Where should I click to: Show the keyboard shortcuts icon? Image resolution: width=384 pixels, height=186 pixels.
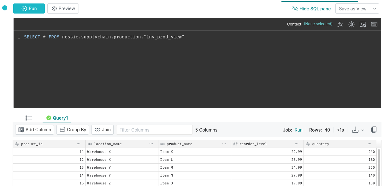tap(374, 24)
